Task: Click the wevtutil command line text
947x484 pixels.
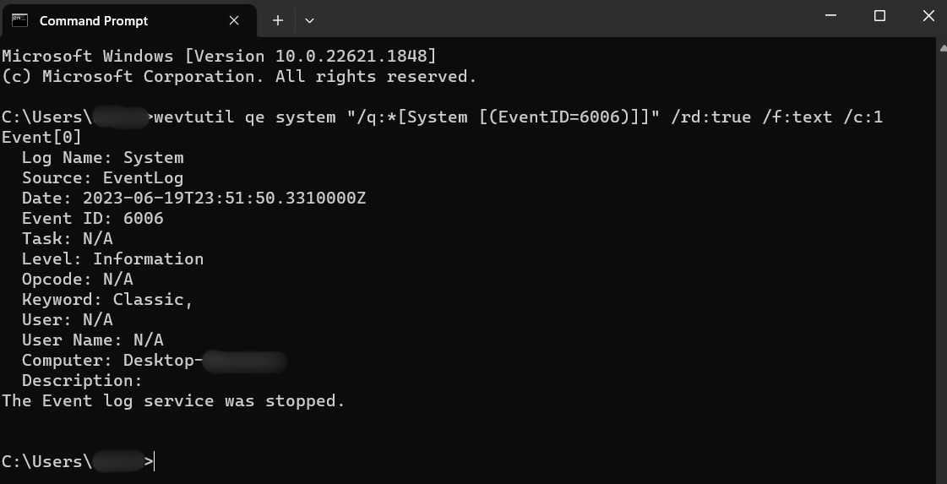Action: pyautogui.click(x=518, y=117)
